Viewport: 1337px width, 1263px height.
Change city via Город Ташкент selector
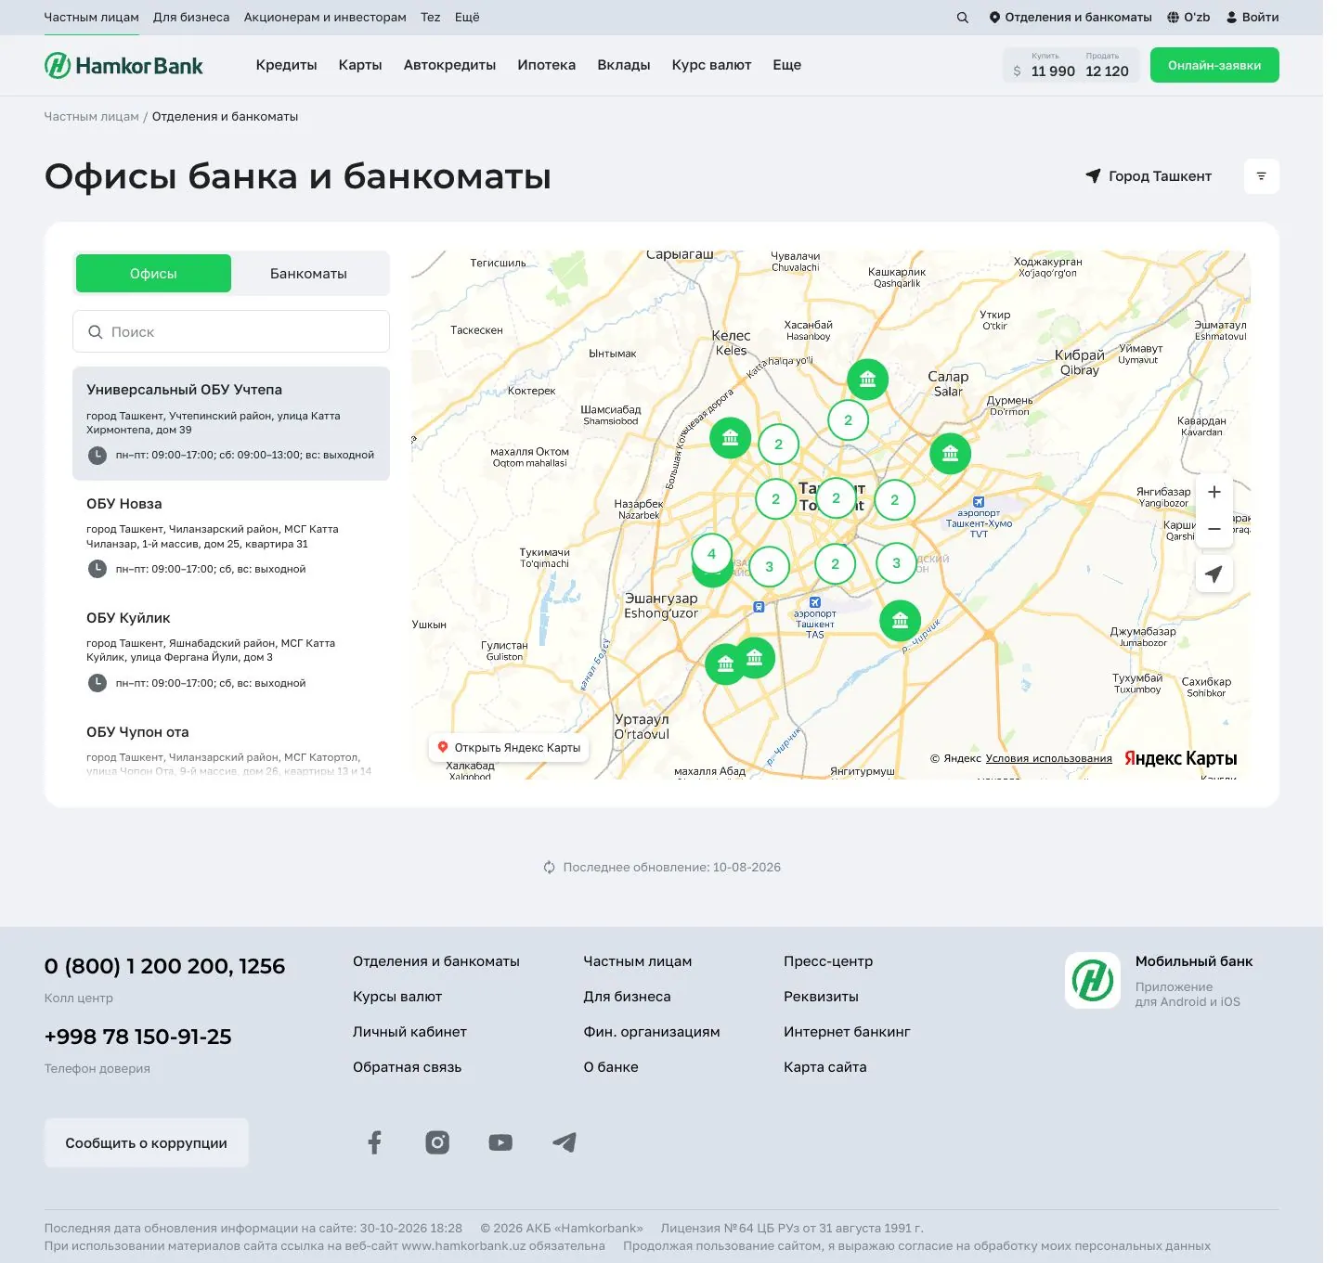[1149, 176]
